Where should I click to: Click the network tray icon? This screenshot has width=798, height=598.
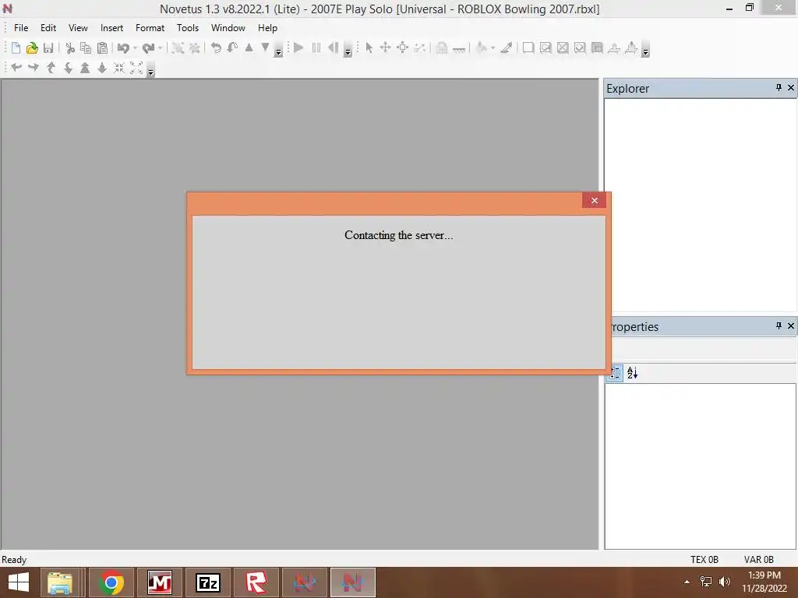click(x=706, y=581)
